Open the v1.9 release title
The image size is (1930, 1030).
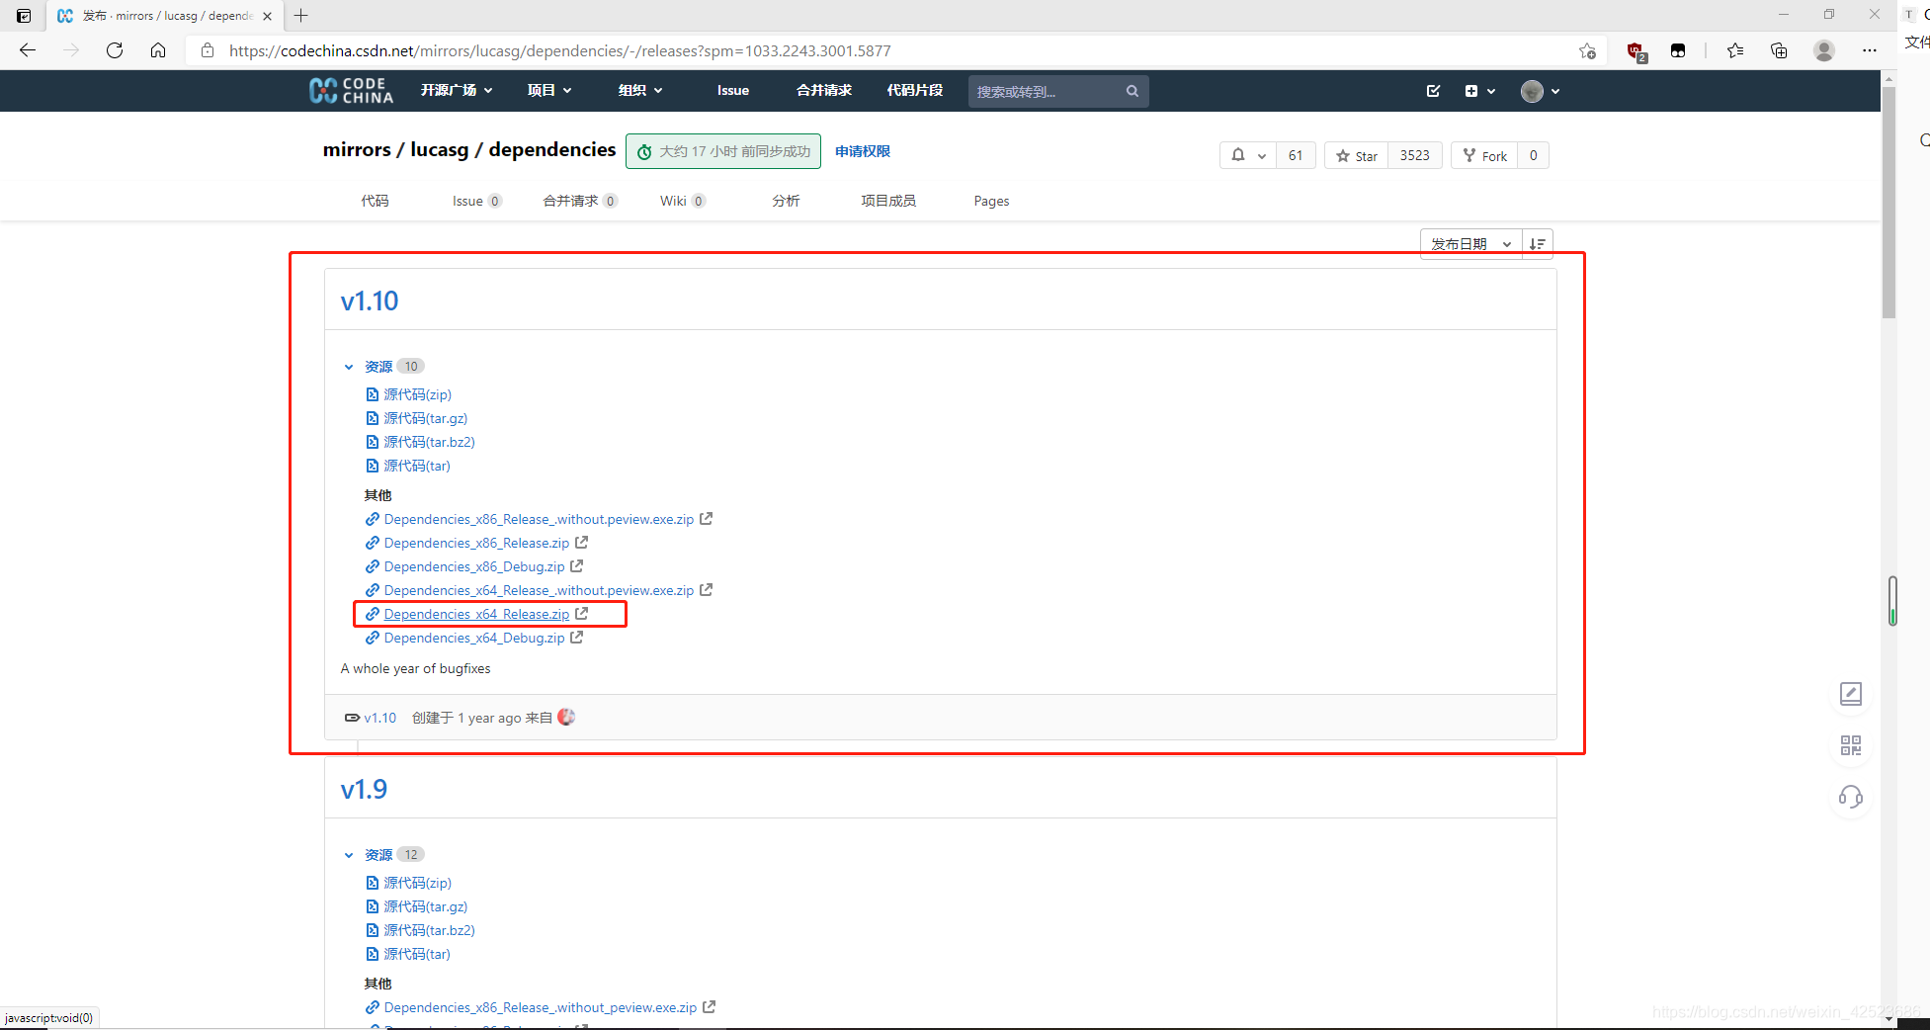pyautogui.click(x=364, y=789)
